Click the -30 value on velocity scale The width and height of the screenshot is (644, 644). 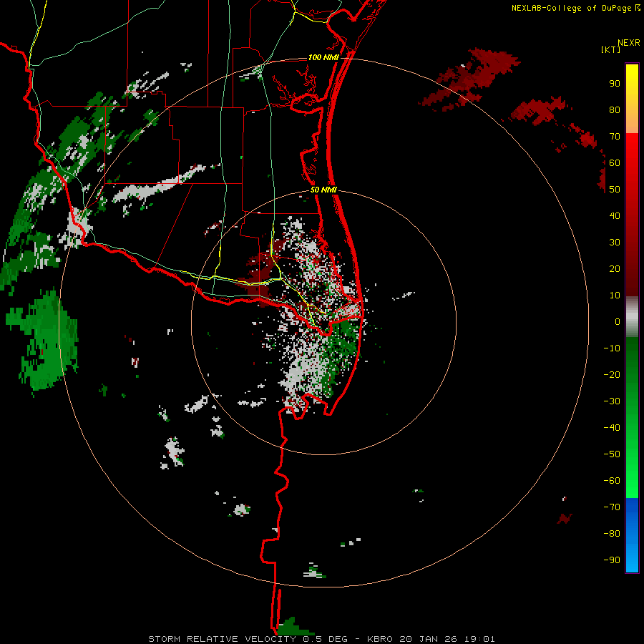coord(612,401)
